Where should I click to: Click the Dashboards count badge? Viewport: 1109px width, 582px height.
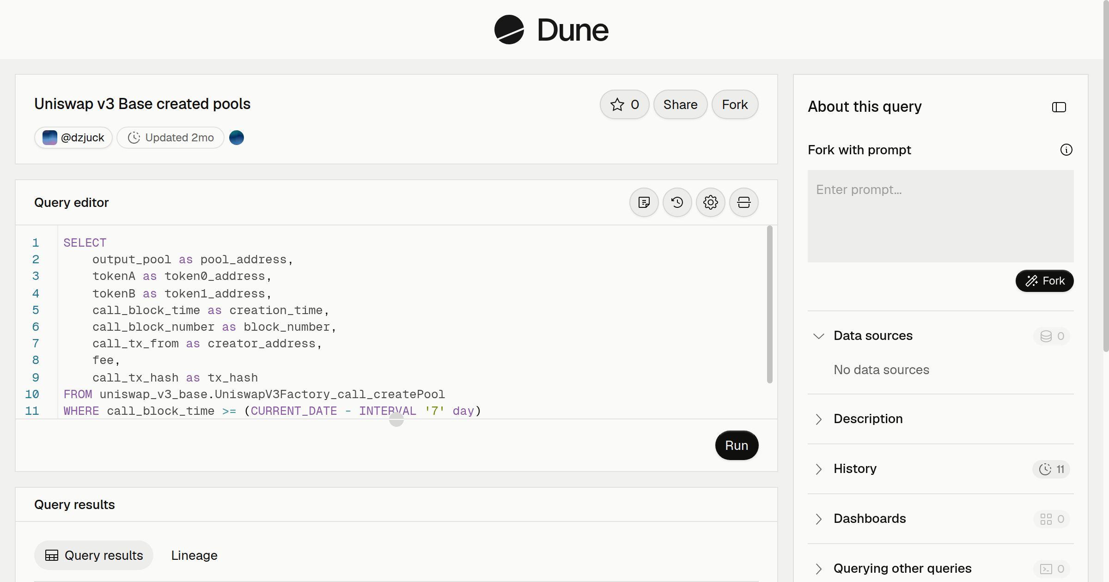pyautogui.click(x=1052, y=519)
